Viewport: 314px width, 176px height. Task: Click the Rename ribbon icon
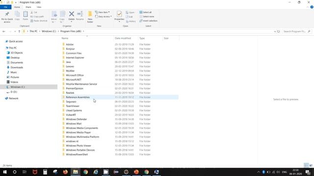pyautogui.click(x=80, y=16)
